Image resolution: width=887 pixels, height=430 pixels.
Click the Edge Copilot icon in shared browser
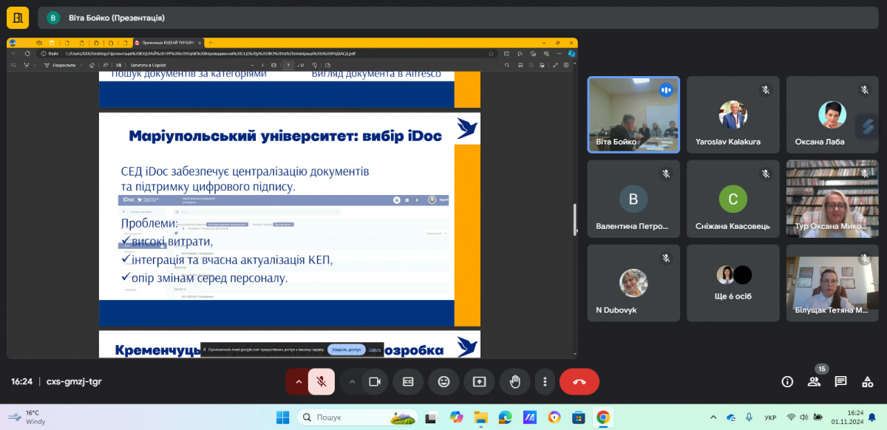pos(571,53)
